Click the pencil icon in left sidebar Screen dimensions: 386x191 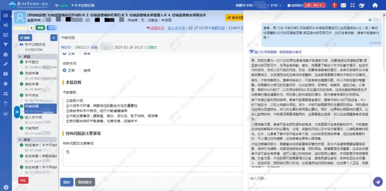click(5, 64)
